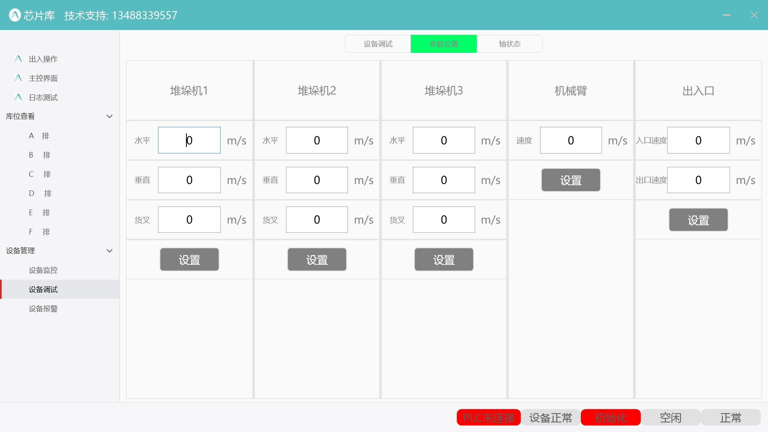Collapse the 库位查看 section chevron
Image resolution: width=768 pixels, height=432 pixels.
[x=109, y=116]
